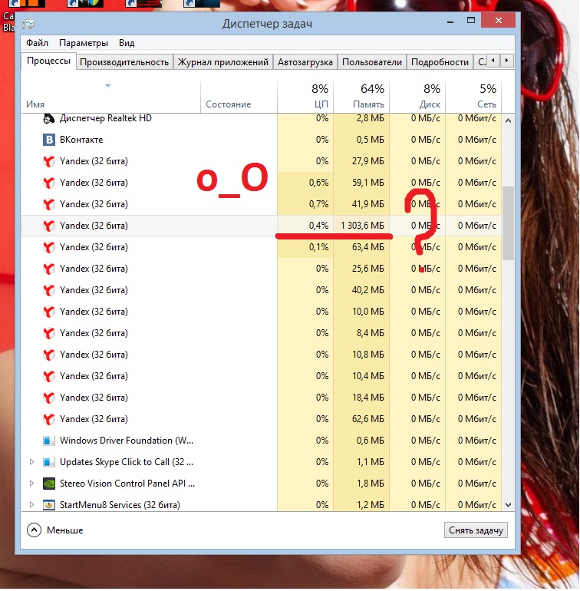
Task: Click the 1 303,6 МБ memory value
Action: coord(362,226)
